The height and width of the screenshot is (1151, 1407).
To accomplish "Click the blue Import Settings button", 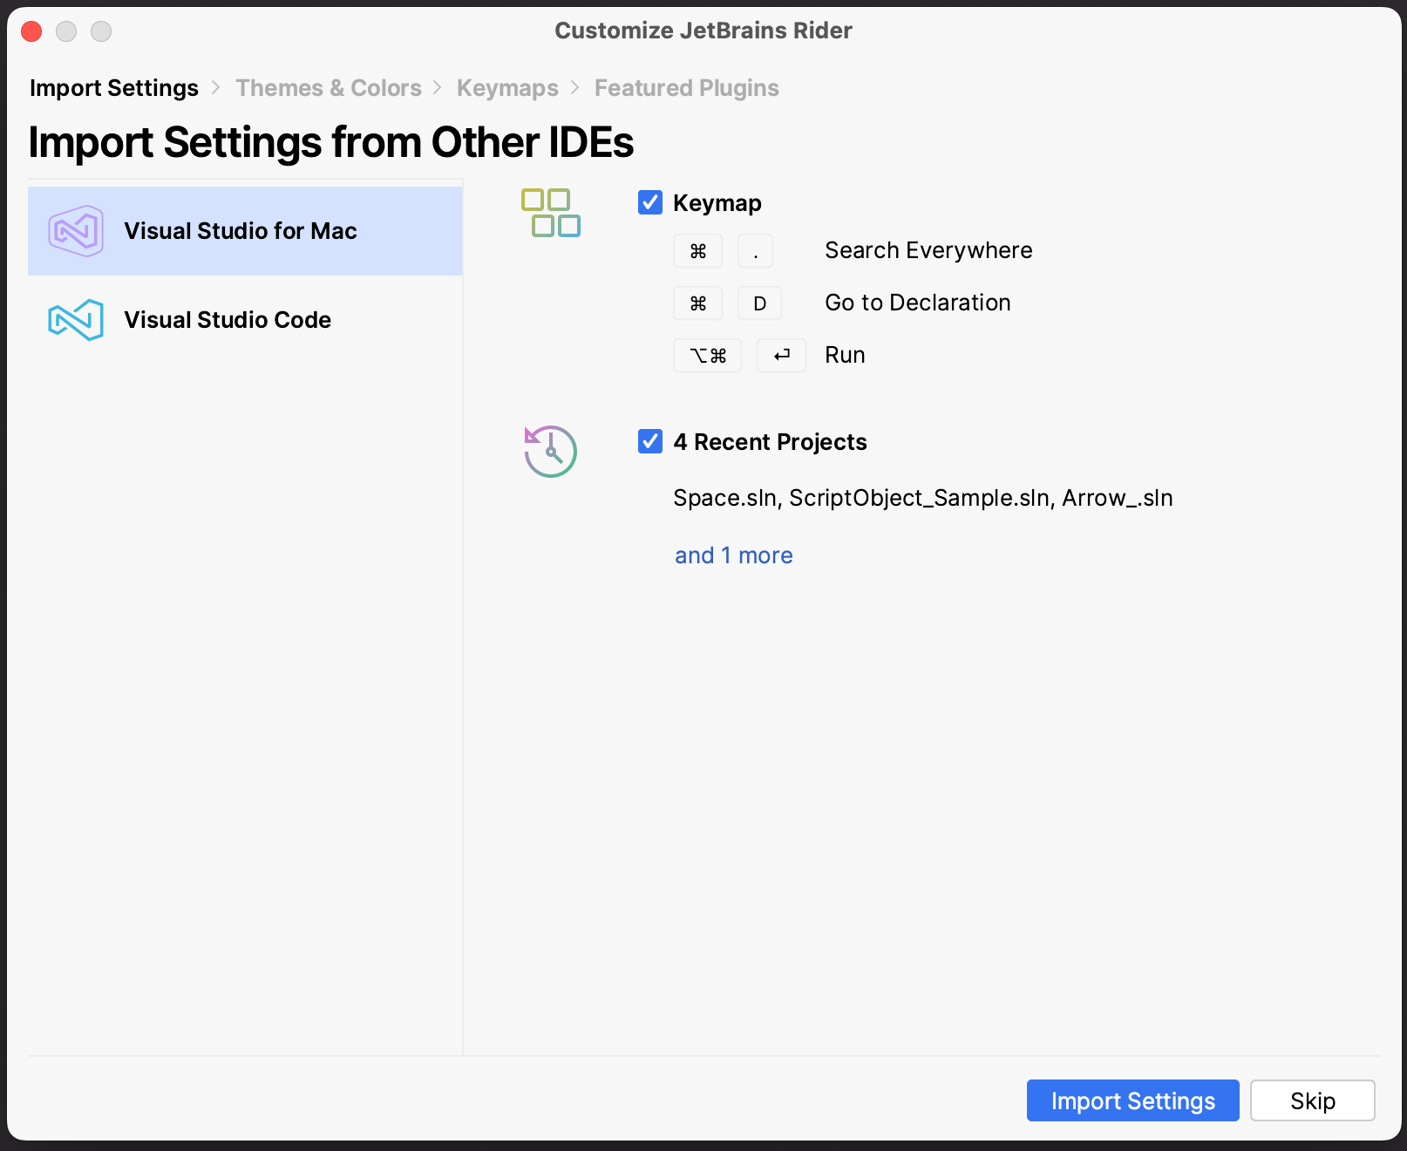I will click(1132, 1100).
